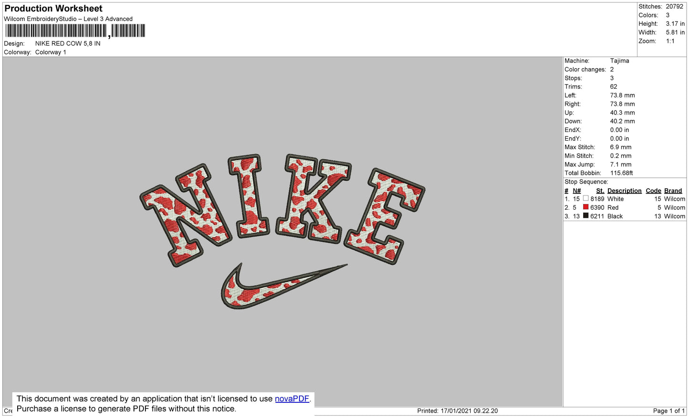Click the White thread color swatch
Screen dimensions: 689x418
coord(586,198)
